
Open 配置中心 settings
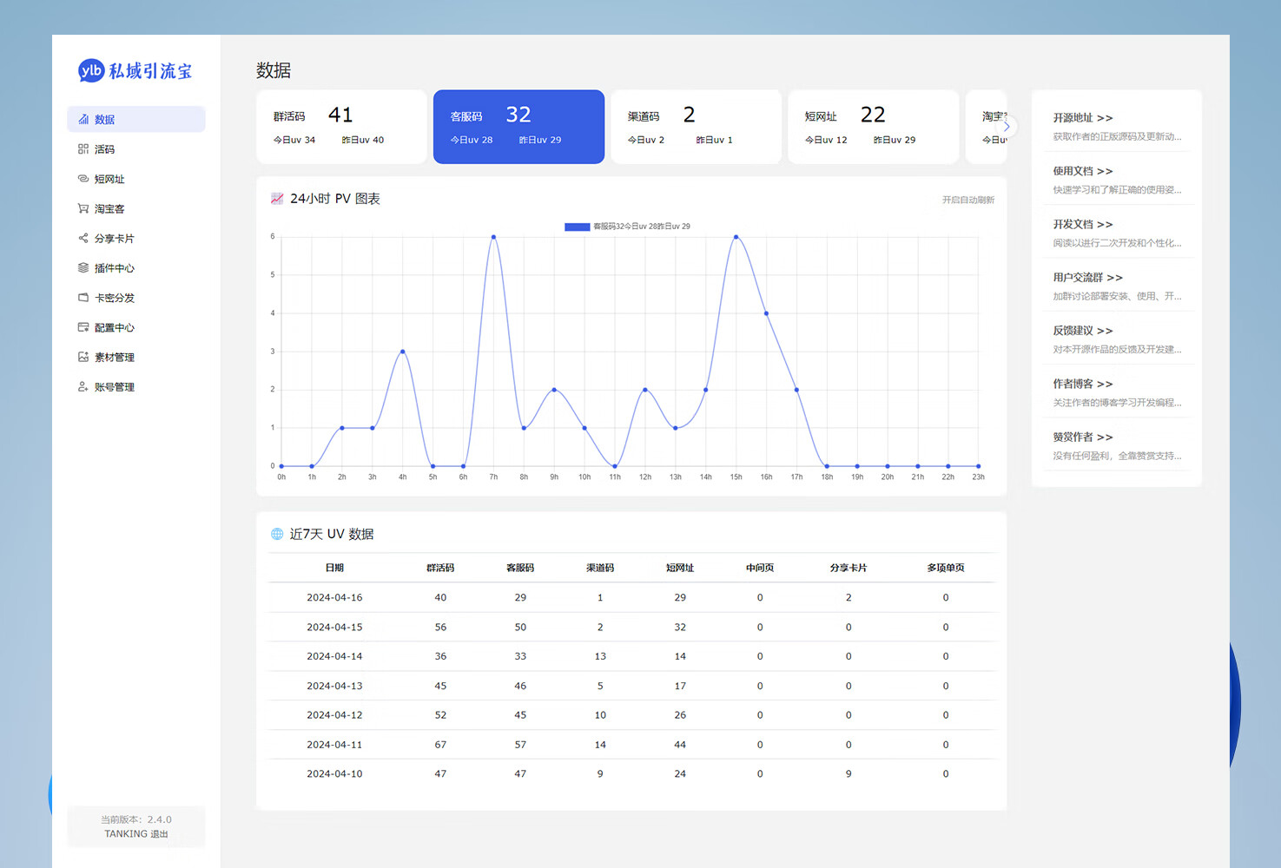click(114, 327)
